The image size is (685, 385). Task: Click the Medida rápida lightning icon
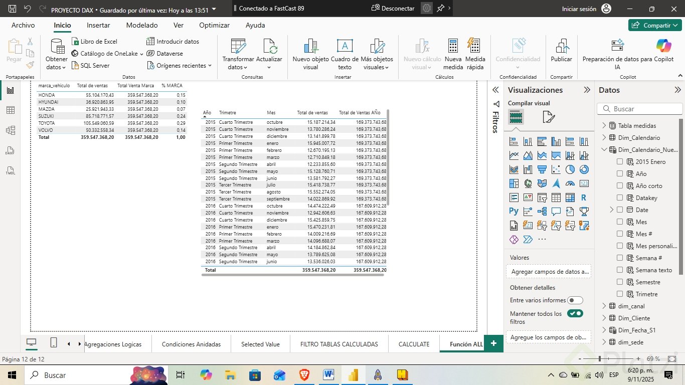[x=473, y=47]
